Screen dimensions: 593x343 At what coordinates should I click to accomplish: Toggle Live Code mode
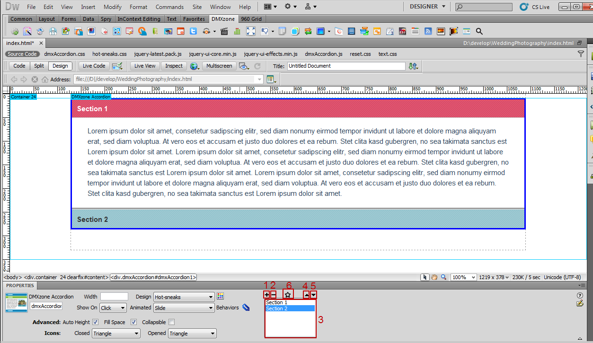pos(94,66)
